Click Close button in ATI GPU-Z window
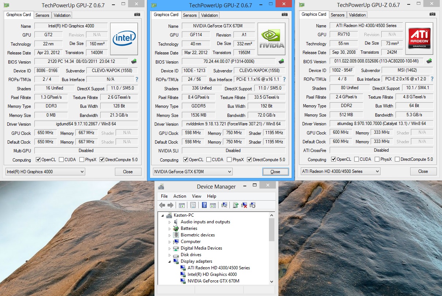The image size is (442, 296). point(423,171)
